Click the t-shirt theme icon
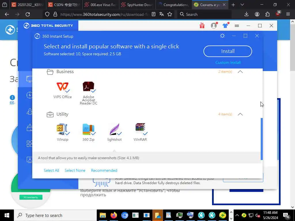 point(225,25)
